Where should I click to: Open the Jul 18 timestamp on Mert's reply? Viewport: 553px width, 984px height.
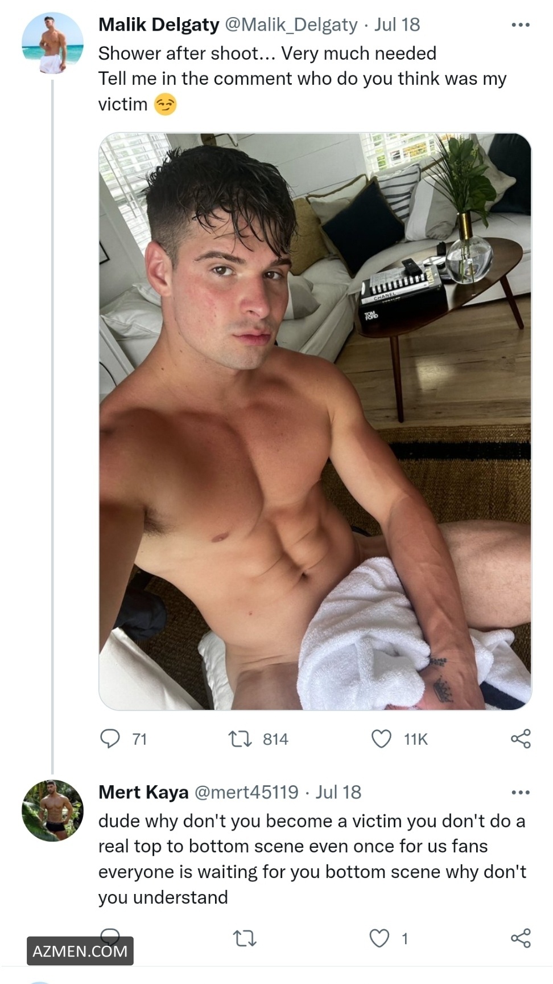click(x=339, y=792)
